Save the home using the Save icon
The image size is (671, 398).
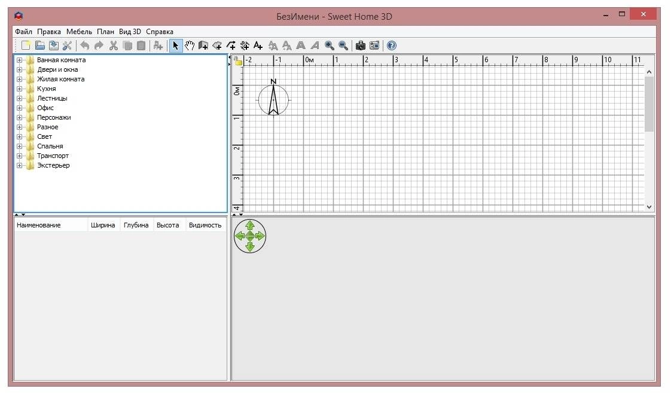[x=53, y=45]
